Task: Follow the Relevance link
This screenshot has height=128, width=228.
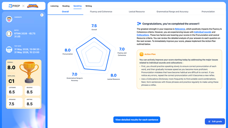Action: 180,29
